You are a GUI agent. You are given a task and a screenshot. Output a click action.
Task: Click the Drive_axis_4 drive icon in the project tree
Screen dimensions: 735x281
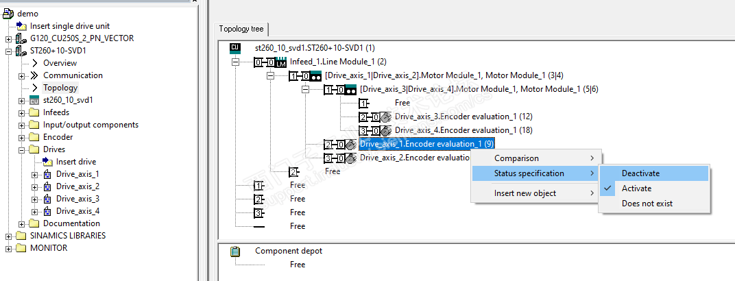tap(47, 211)
